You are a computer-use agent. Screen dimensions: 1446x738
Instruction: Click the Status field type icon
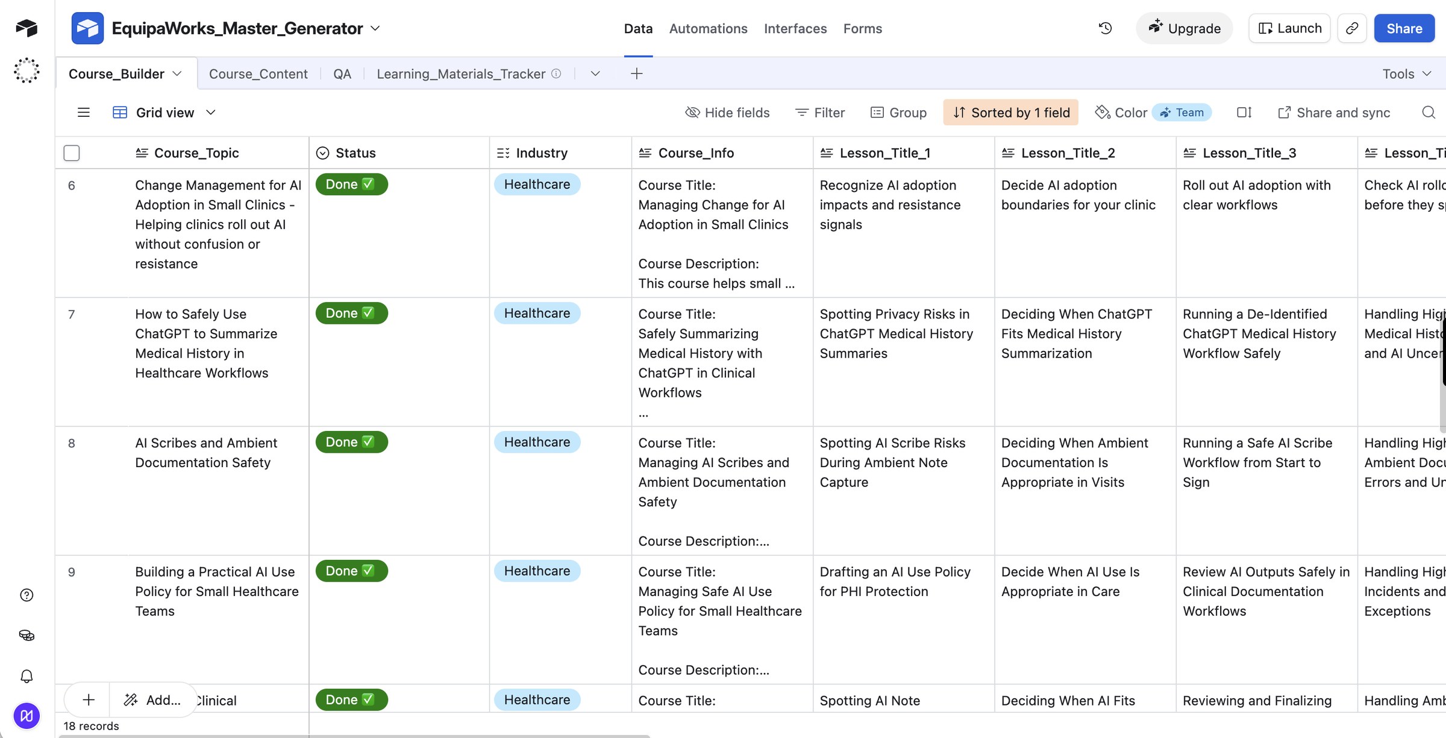click(x=323, y=153)
